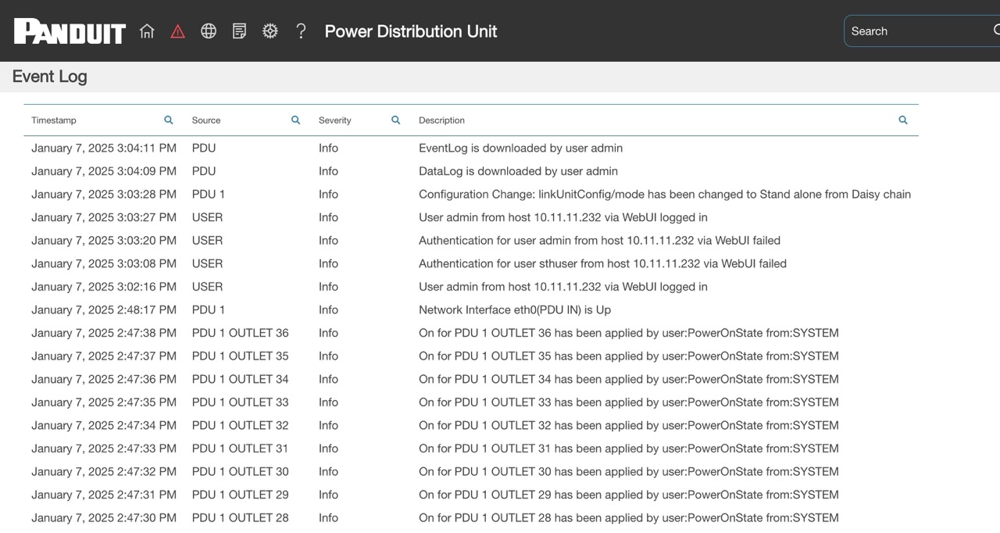Screen dimensions: 1000x533
Task: Sort by the Severity column header
Action: coord(335,120)
